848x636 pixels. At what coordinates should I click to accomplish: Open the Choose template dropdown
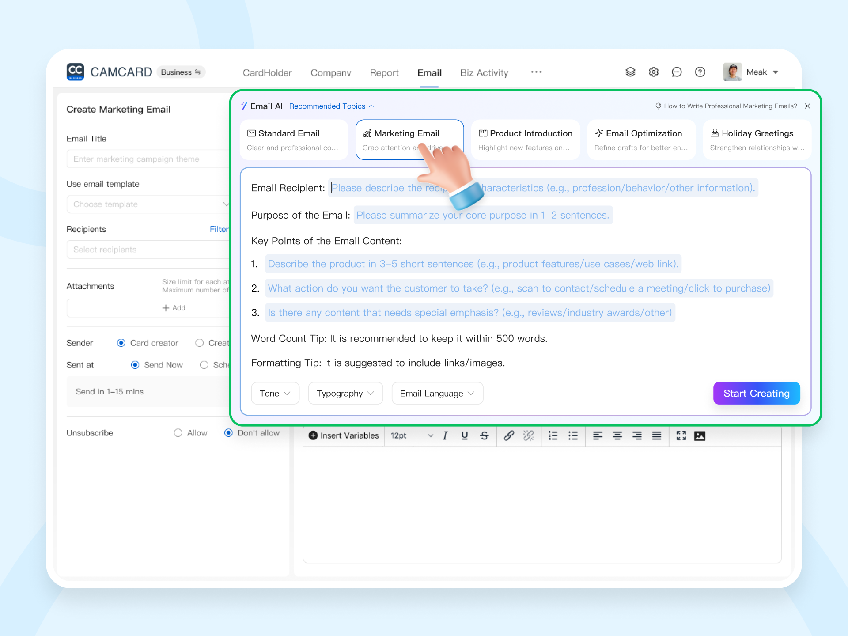pyautogui.click(x=148, y=204)
